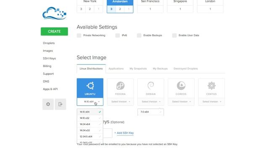Image resolution: width=269 pixels, height=151 pixels.
Task: Select the CoreOS distribution tile
Action: click(181, 88)
